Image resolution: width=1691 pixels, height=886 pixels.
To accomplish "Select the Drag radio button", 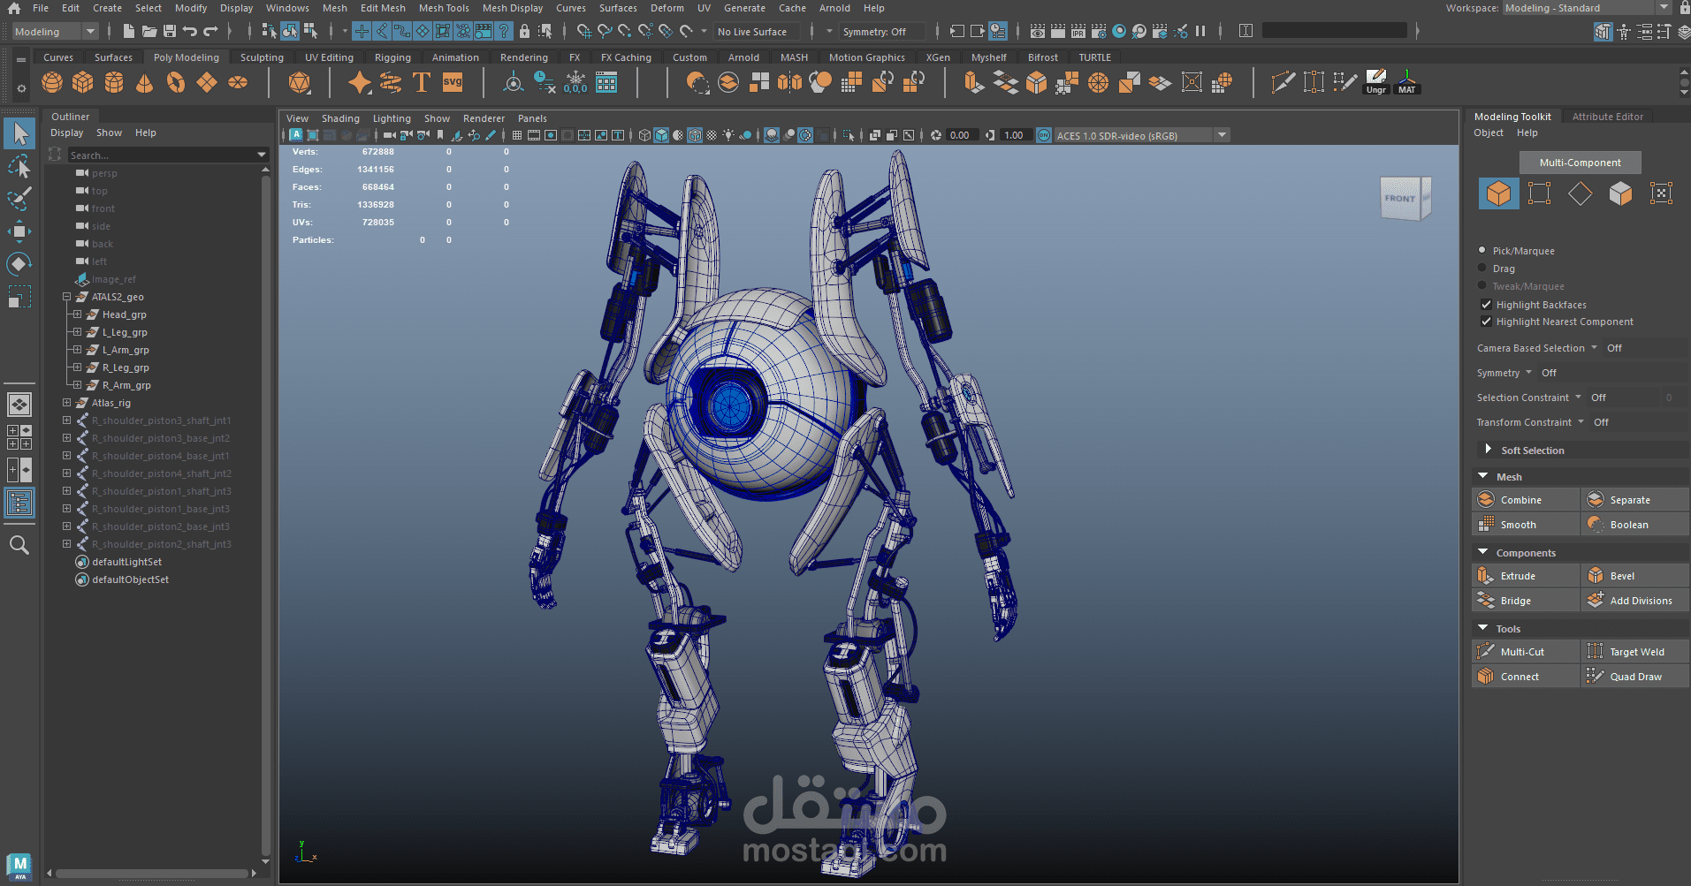I will (1482, 268).
